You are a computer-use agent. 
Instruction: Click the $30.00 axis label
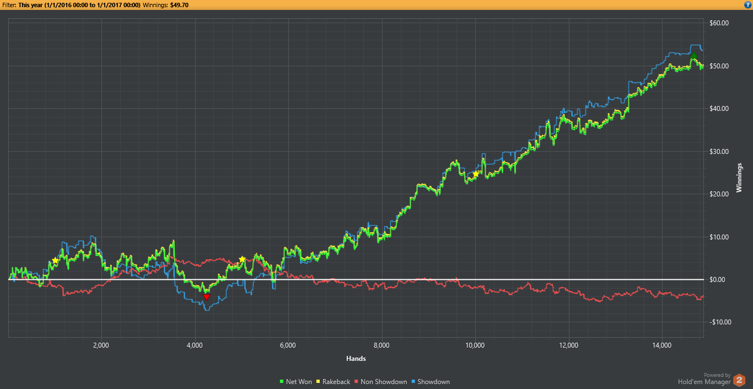point(719,152)
